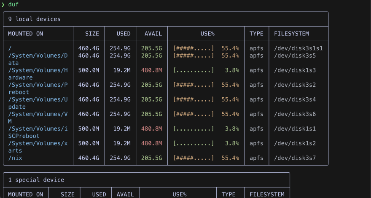Viewport: 371px width, 198px height.
Task: Click the usage bar in the /dev/disk3s1s1 row
Action: (x=194, y=48)
